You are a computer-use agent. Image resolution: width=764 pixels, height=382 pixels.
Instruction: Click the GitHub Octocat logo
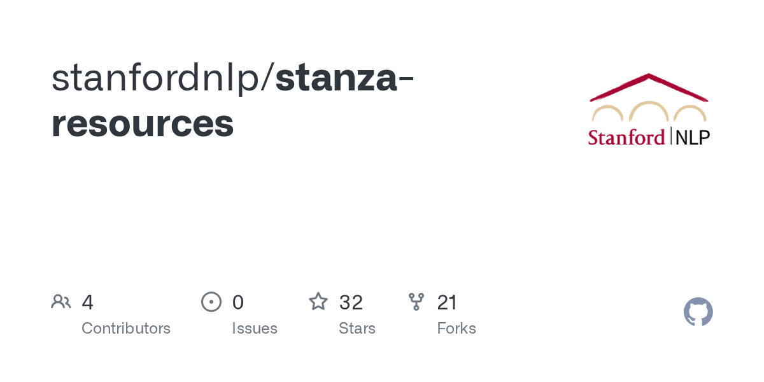click(x=698, y=313)
